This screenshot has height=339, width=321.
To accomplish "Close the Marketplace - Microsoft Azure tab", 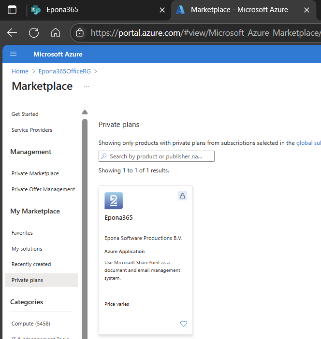I will point(306,10).
